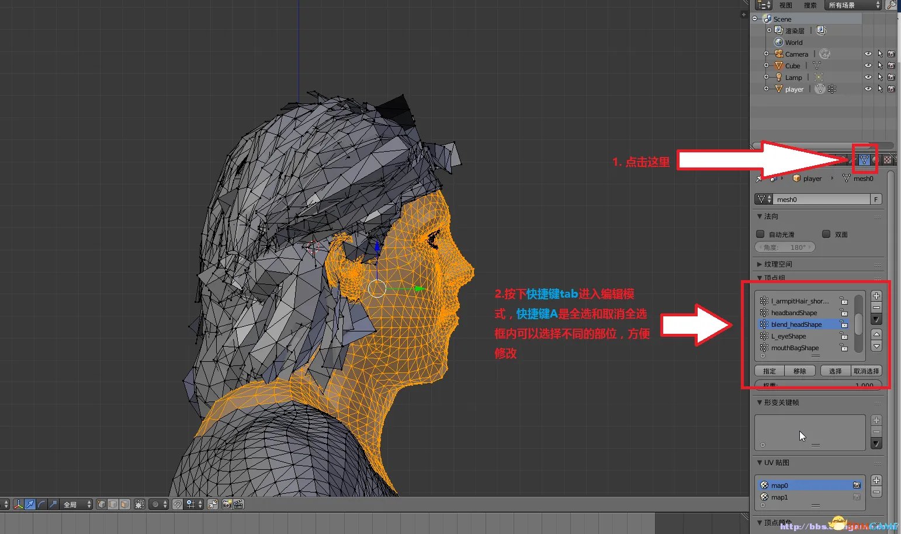
Task: Enable the 自动光滑 checkbox
Action: tap(760, 234)
